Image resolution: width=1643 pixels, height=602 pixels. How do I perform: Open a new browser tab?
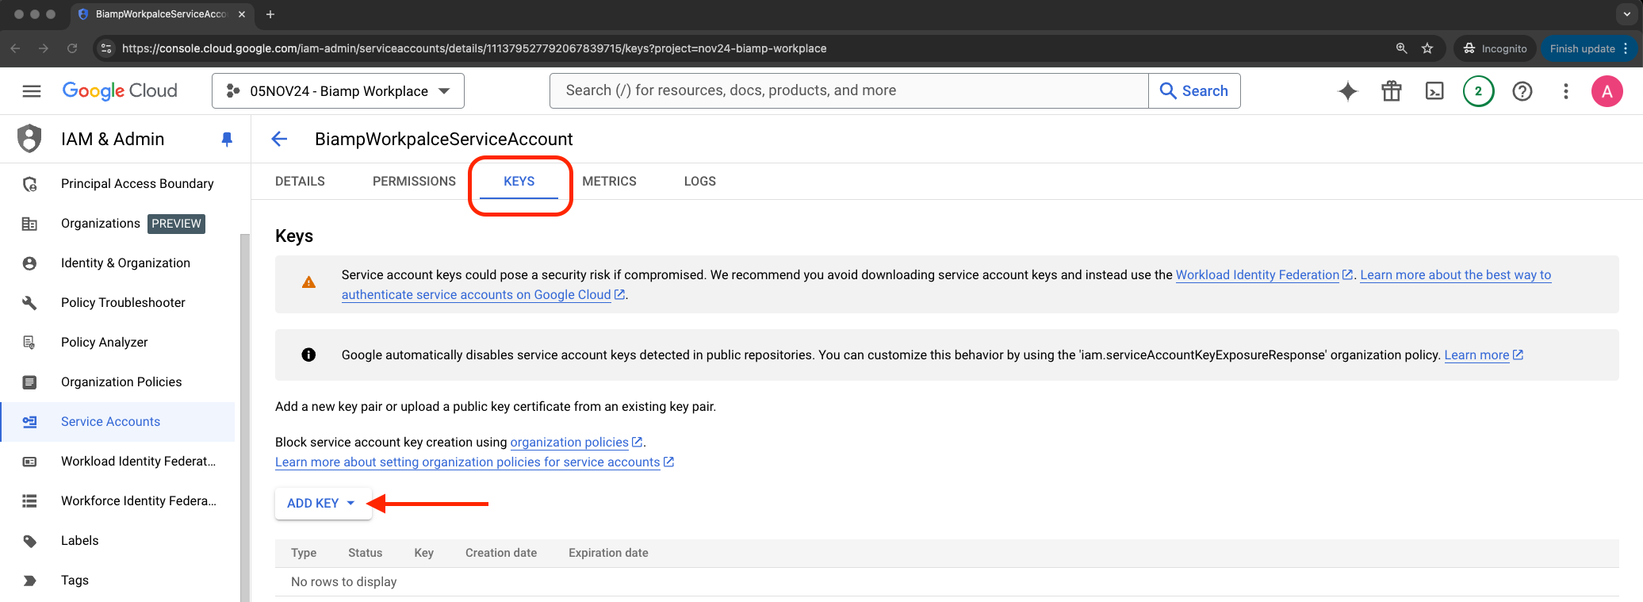270,14
